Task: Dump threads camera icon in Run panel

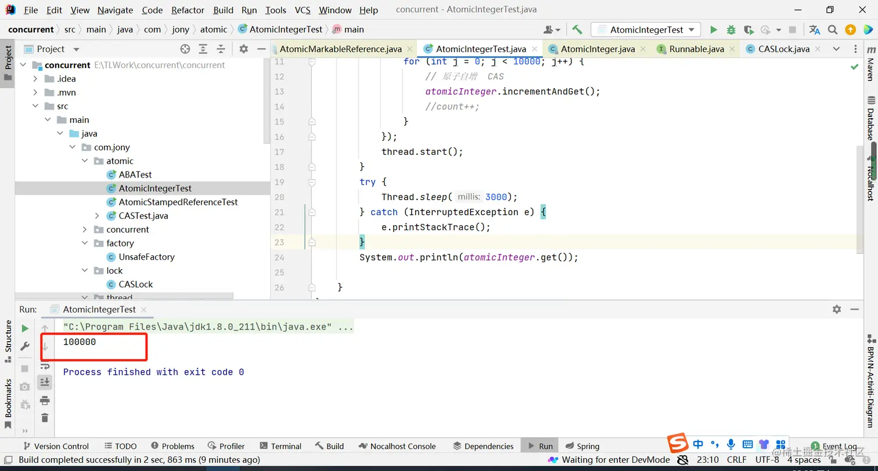Action: click(x=25, y=386)
